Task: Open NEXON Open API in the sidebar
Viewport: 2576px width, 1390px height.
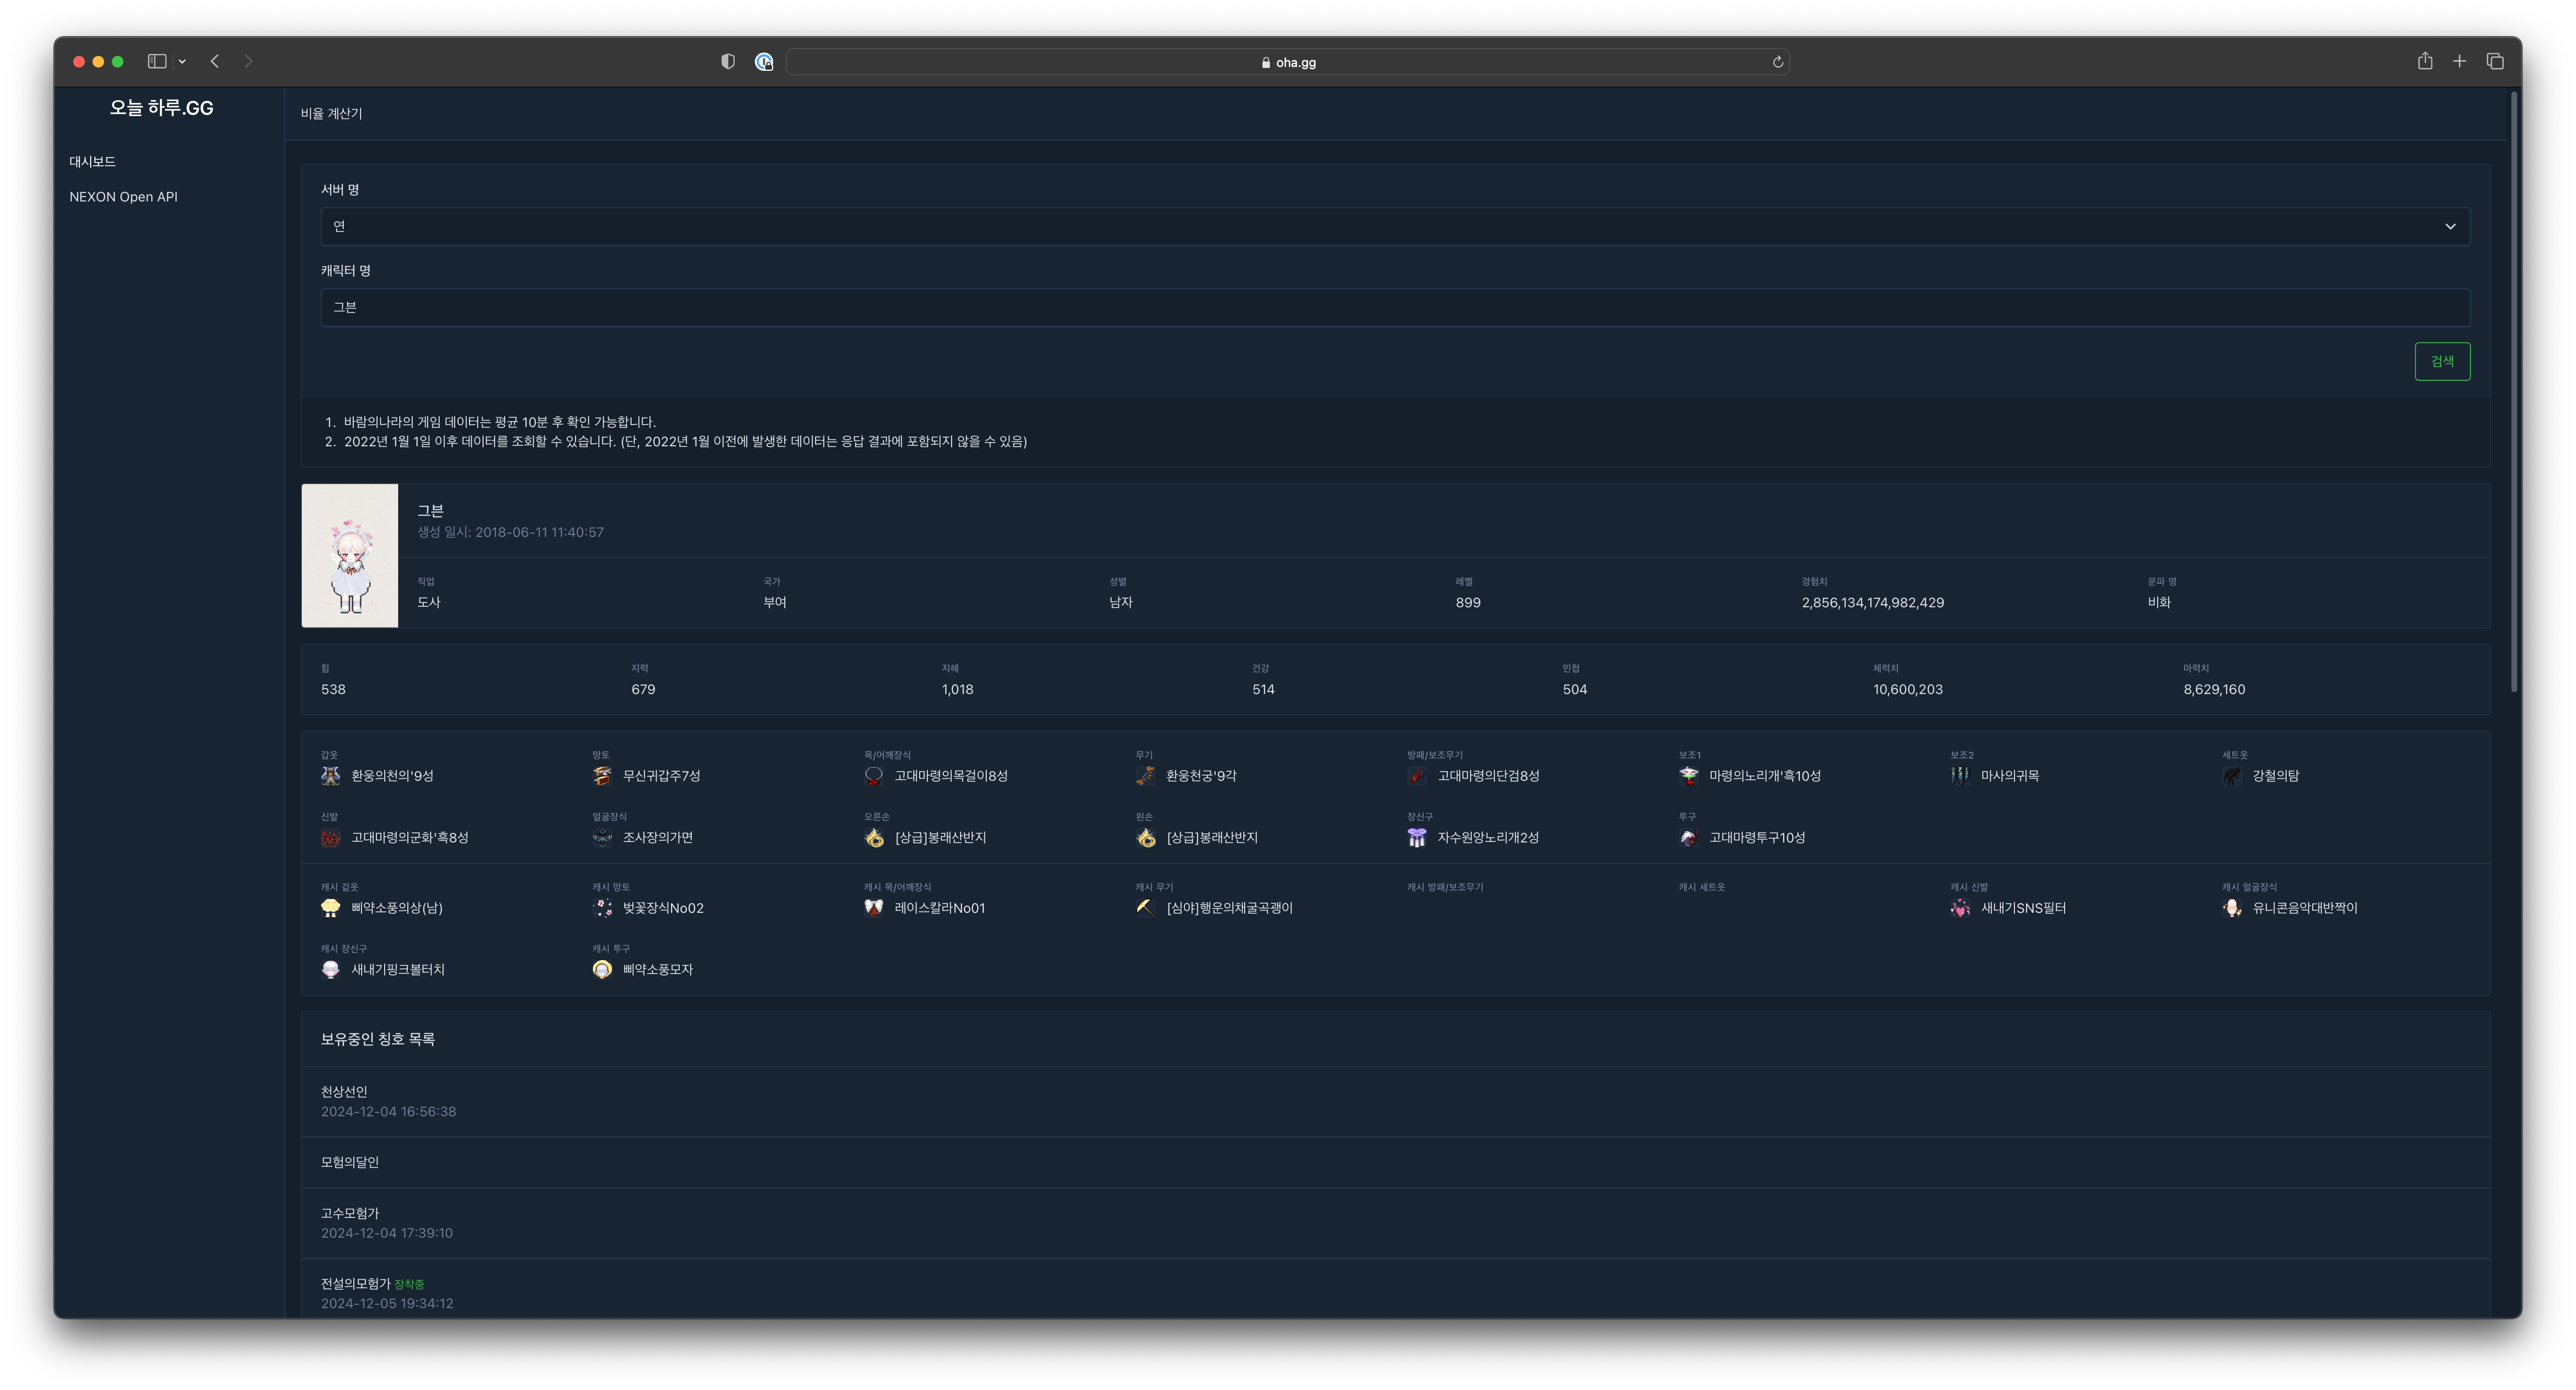Action: pos(123,197)
